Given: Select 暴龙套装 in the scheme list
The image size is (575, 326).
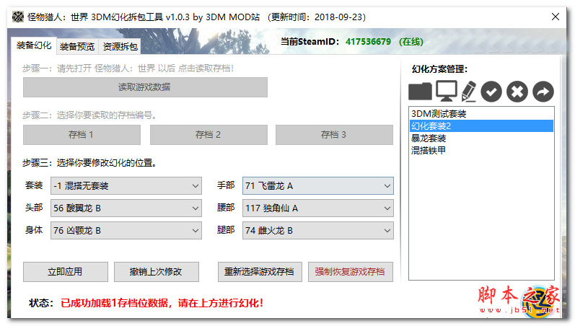Looking at the screenshot, I should pos(481,138).
